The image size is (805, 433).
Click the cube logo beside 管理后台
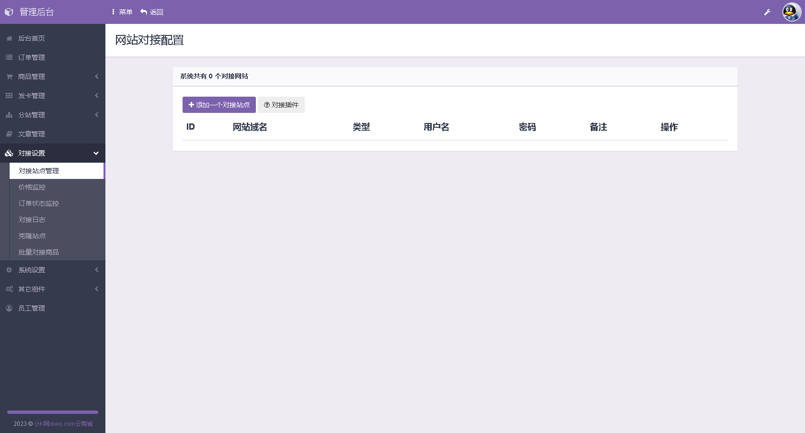point(9,12)
